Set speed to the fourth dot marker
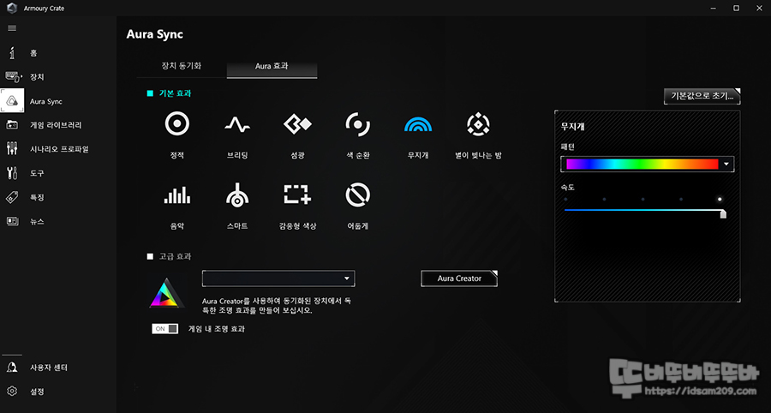This screenshot has width=771, height=413. [681, 199]
